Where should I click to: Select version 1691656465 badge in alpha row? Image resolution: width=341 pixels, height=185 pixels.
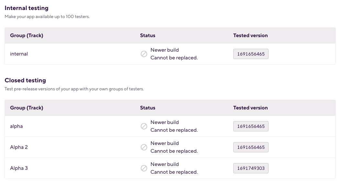[x=251, y=126]
